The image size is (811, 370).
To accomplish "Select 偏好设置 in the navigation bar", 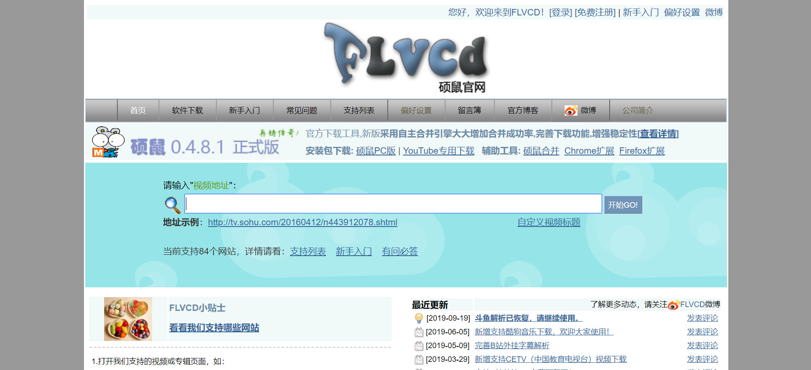I will [x=416, y=110].
